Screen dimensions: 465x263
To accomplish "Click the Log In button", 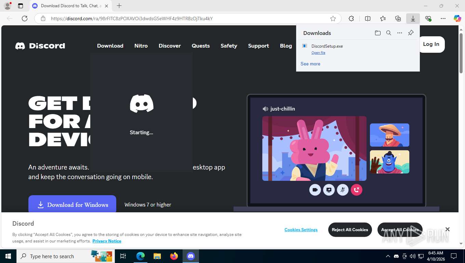I will coord(431,44).
